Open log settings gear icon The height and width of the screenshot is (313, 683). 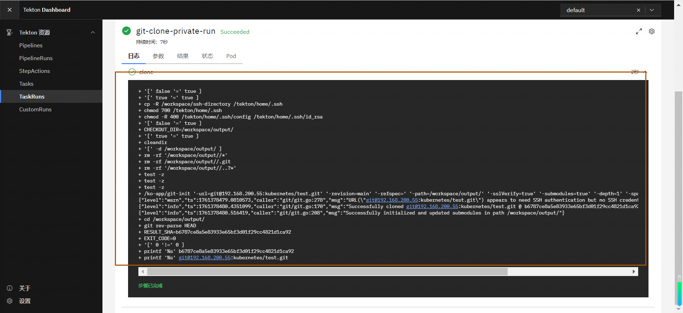[x=652, y=31]
